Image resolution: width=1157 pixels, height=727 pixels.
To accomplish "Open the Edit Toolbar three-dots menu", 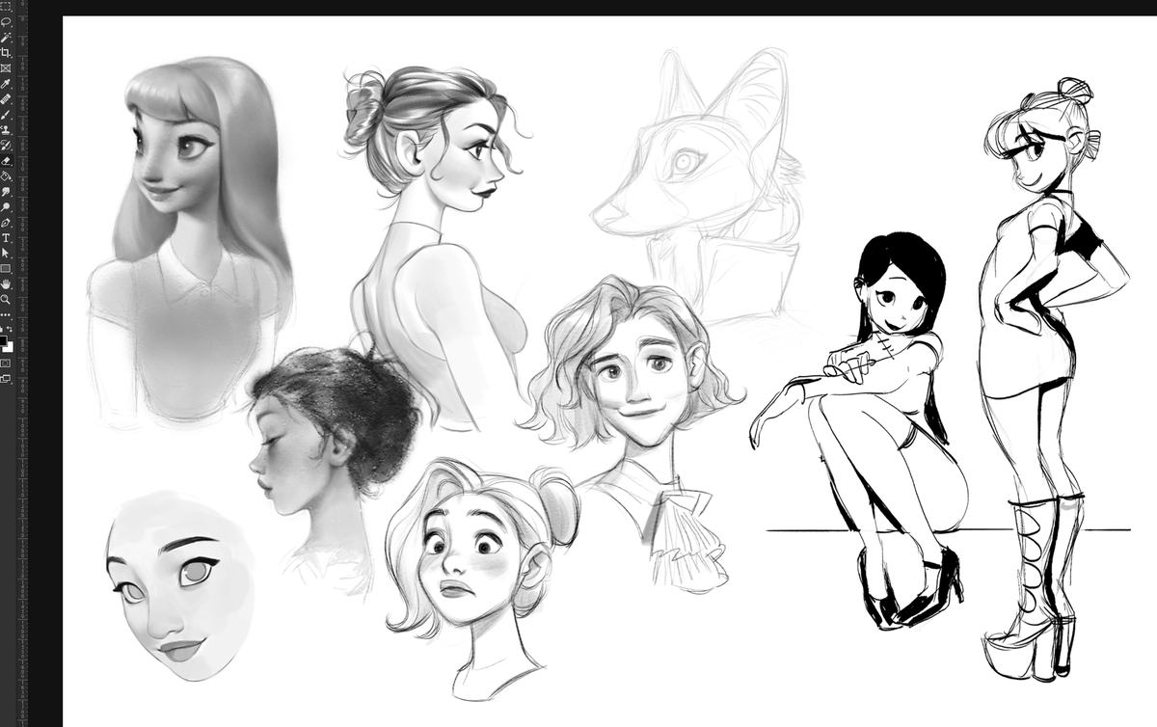I will click(6, 314).
